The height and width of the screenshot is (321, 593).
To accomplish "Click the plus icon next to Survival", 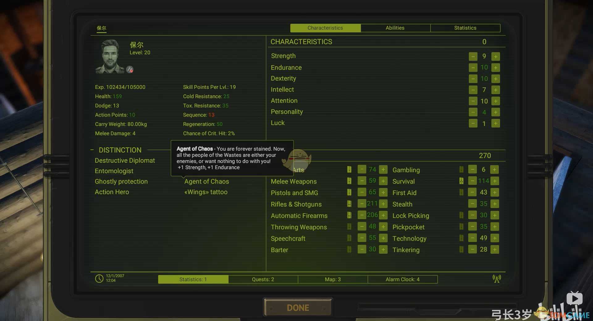I will (x=494, y=181).
